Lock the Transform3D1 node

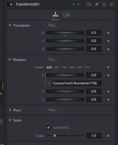104,4
